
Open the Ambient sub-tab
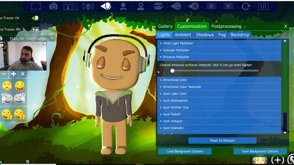(183, 35)
